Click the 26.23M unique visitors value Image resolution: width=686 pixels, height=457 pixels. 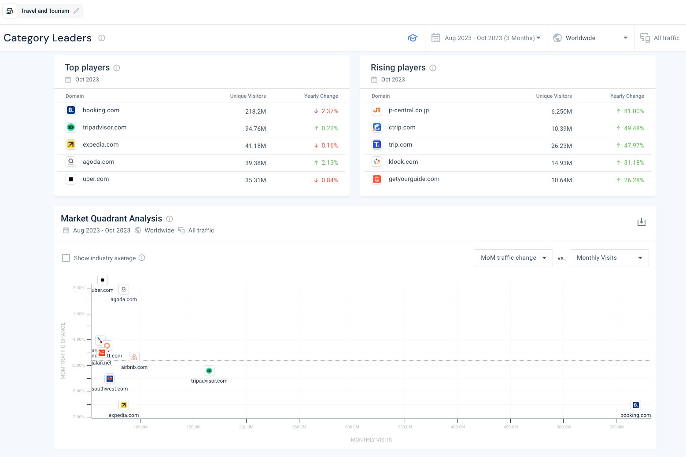click(x=561, y=146)
